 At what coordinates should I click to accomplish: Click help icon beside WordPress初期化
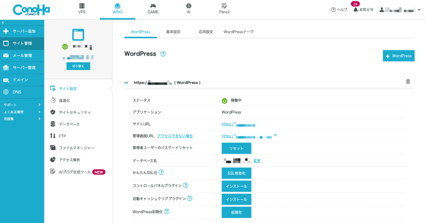click(167, 211)
